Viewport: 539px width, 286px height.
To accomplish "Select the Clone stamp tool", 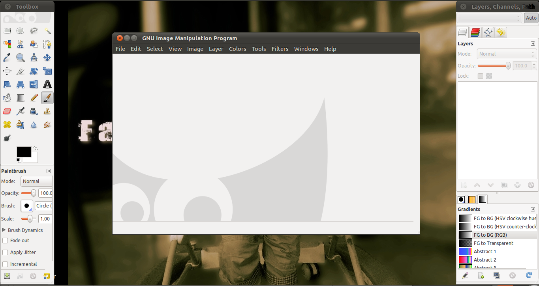I will [x=47, y=111].
